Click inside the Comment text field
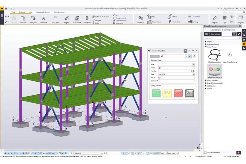The image size is (246, 164). coord(177,81)
